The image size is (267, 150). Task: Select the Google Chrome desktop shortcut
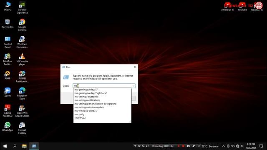pyautogui.click(x=22, y=25)
